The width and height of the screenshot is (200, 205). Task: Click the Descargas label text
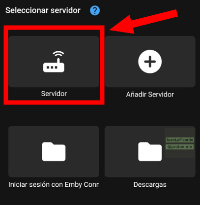(150, 185)
